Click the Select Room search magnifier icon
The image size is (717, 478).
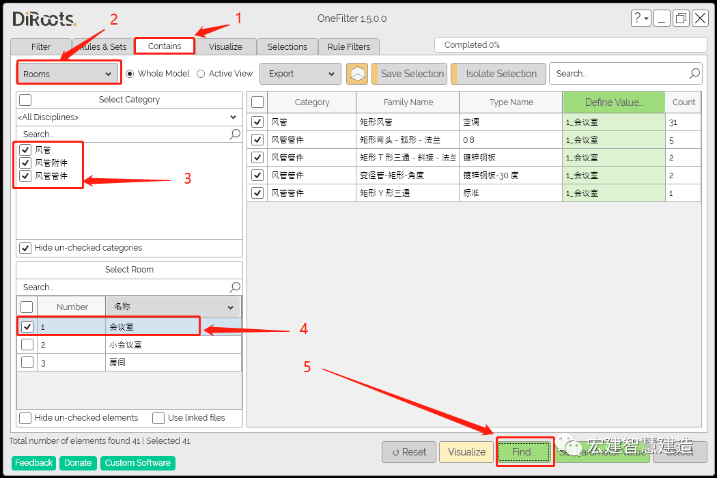235,287
